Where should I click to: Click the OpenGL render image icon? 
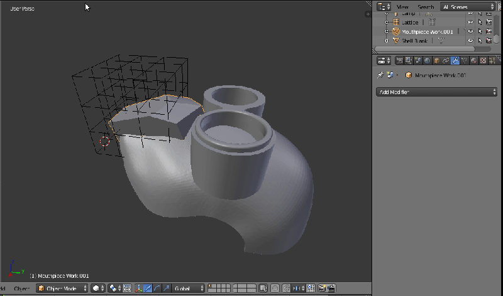click(322, 288)
